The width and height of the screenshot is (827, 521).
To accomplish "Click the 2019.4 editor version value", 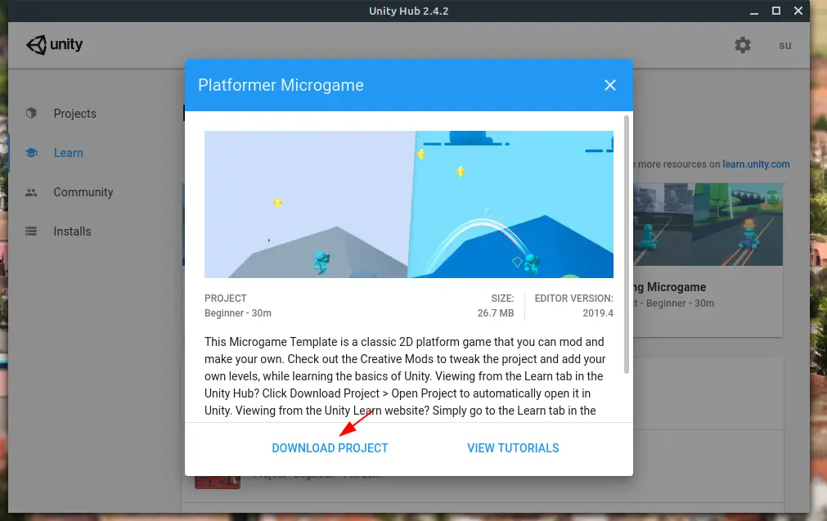I will [598, 312].
